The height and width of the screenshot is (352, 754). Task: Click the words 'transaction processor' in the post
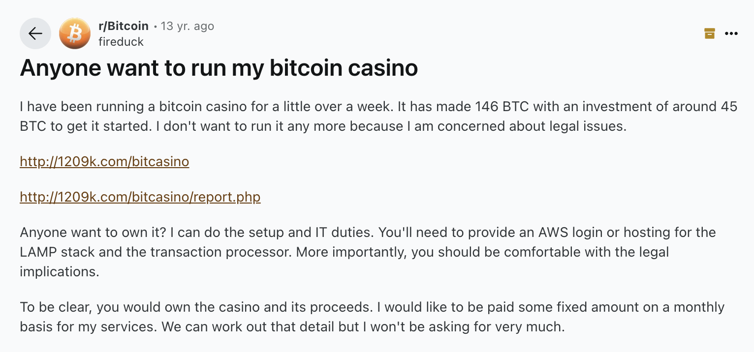point(220,252)
